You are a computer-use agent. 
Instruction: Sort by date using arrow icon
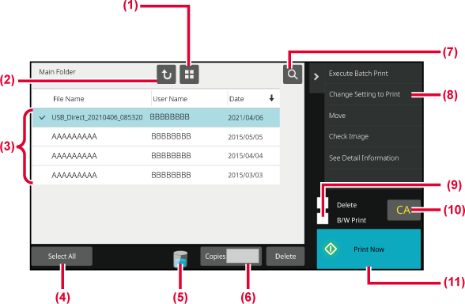[x=271, y=98]
